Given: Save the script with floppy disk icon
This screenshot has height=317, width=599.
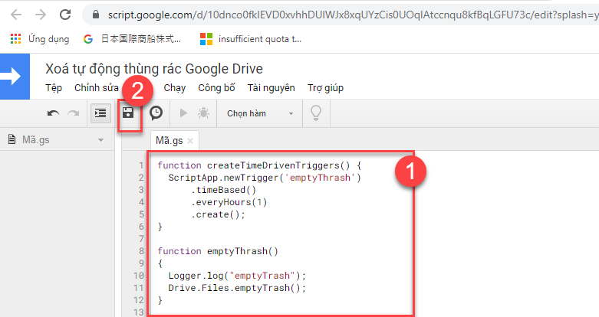Looking at the screenshot, I should (x=128, y=113).
